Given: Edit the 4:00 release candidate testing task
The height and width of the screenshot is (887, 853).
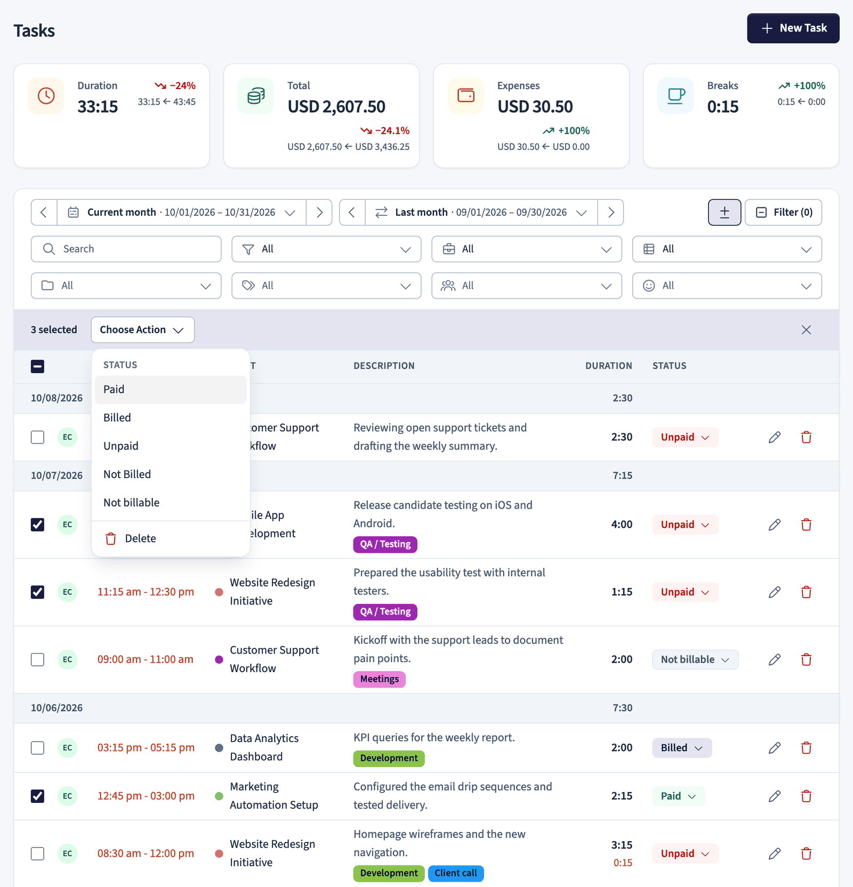Looking at the screenshot, I should pos(775,525).
